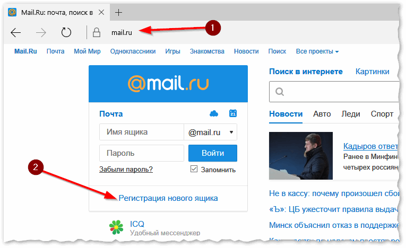Open Регистрация нового ящика link
The width and height of the screenshot is (406, 248).
[x=168, y=198]
